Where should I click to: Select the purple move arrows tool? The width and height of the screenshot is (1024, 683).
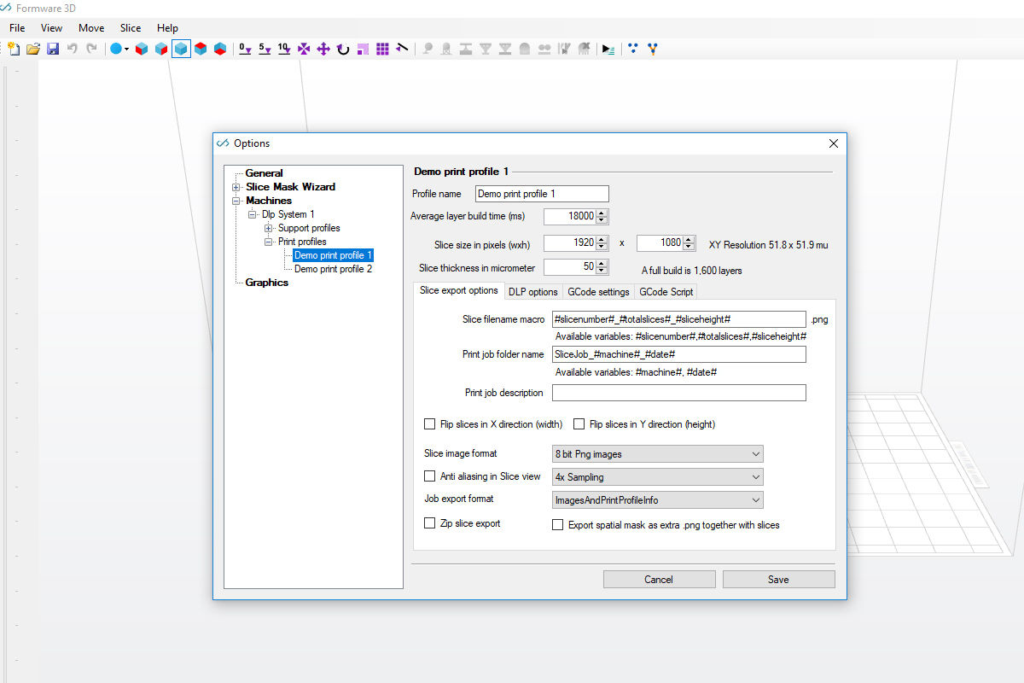pos(323,49)
